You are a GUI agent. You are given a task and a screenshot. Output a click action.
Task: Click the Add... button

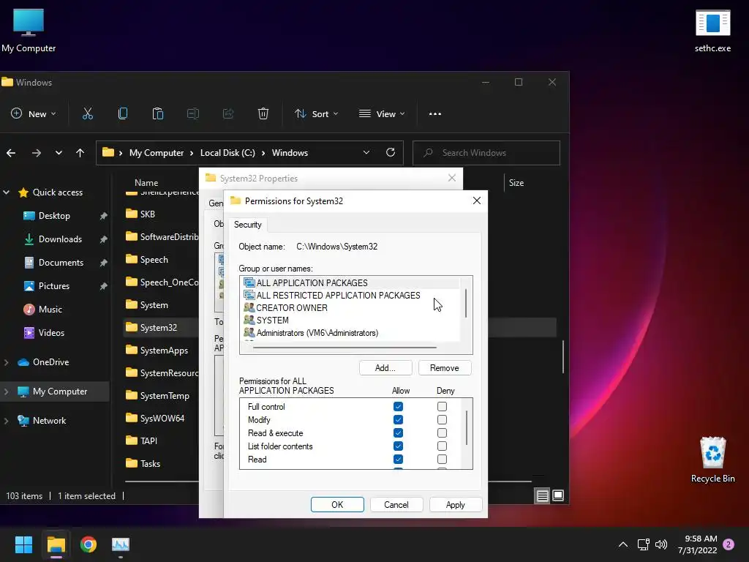[x=385, y=368]
